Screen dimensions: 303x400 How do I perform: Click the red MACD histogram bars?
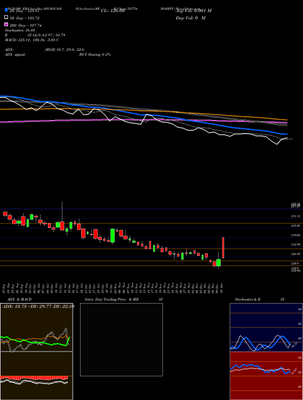34,378
